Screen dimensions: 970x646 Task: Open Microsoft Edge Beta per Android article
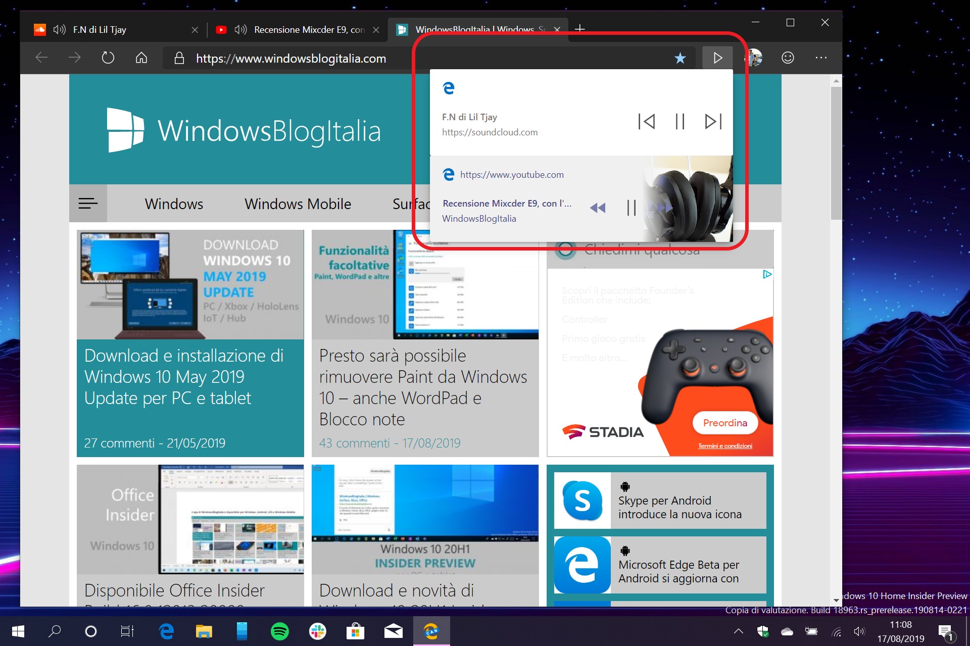tap(660, 565)
